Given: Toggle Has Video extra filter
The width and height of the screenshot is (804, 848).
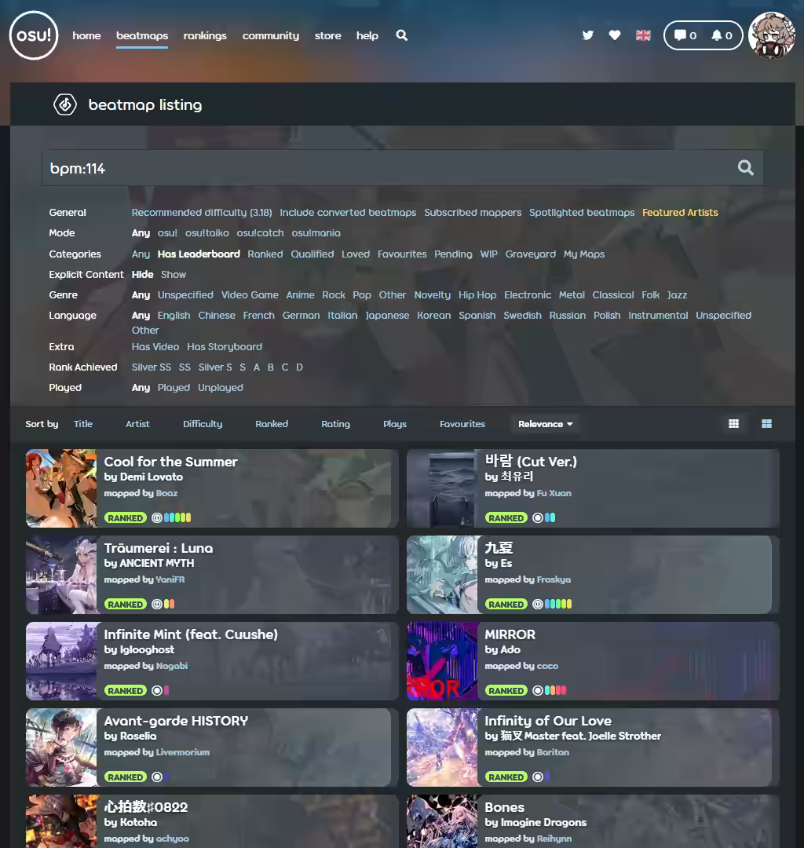Looking at the screenshot, I should click(x=155, y=347).
